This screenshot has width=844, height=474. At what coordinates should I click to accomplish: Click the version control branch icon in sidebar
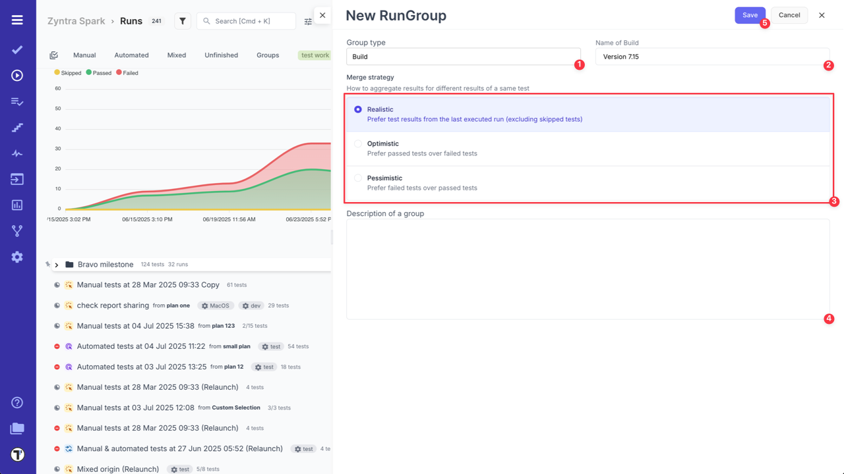pos(16,230)
